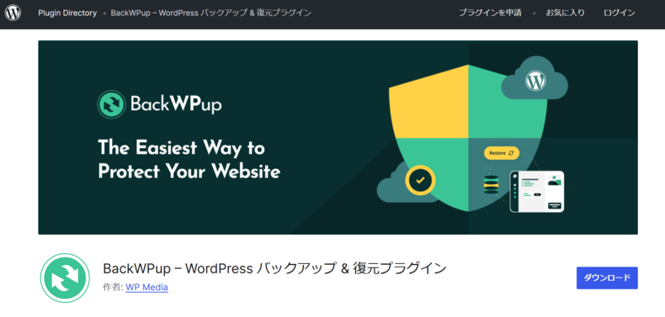Click the round BackWPup plugin icon

(x=65, y=278)
